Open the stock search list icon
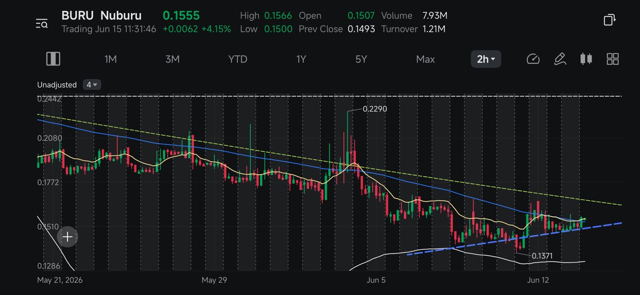 (42, 23)
